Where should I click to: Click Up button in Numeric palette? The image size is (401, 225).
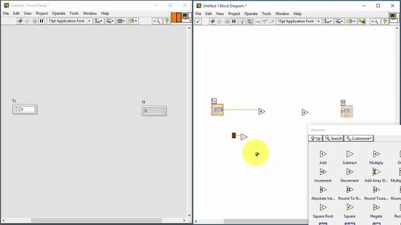tap(316, 138)
